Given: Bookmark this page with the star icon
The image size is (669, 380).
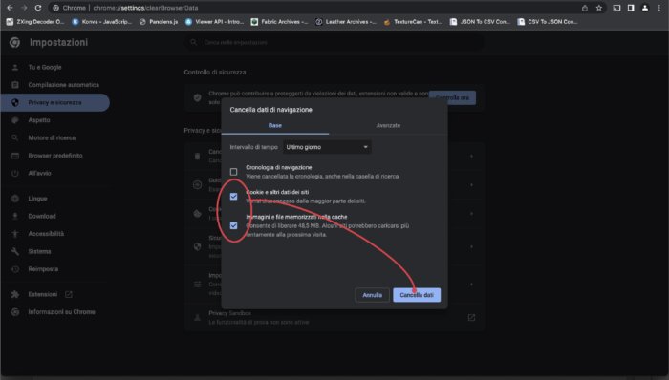Looking at the screenshot, I should point(599,8).
